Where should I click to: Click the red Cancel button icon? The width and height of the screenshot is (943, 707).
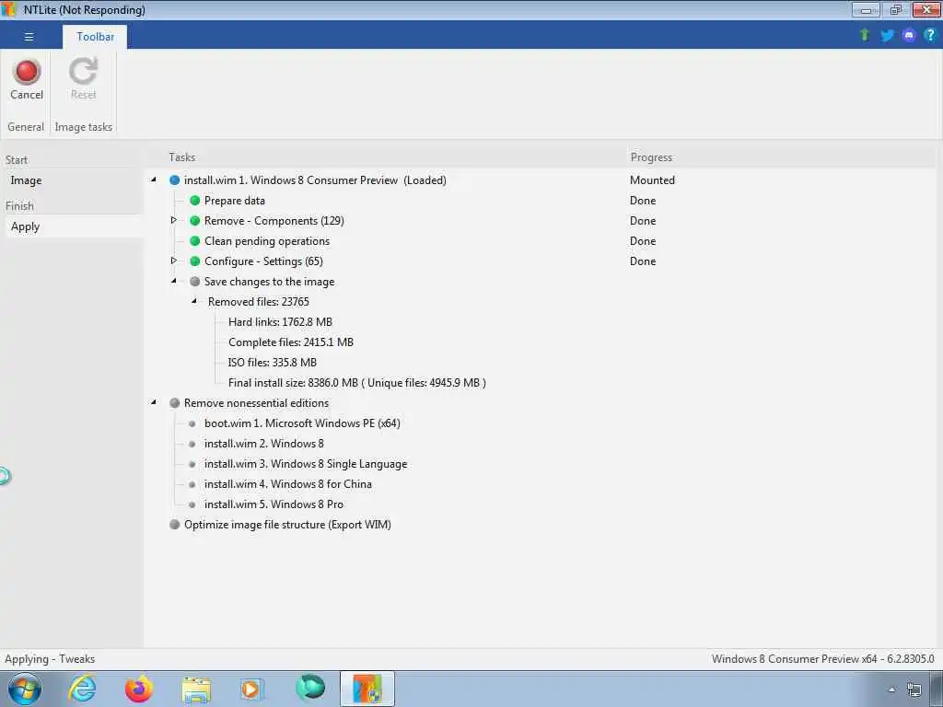coord(27,72)
